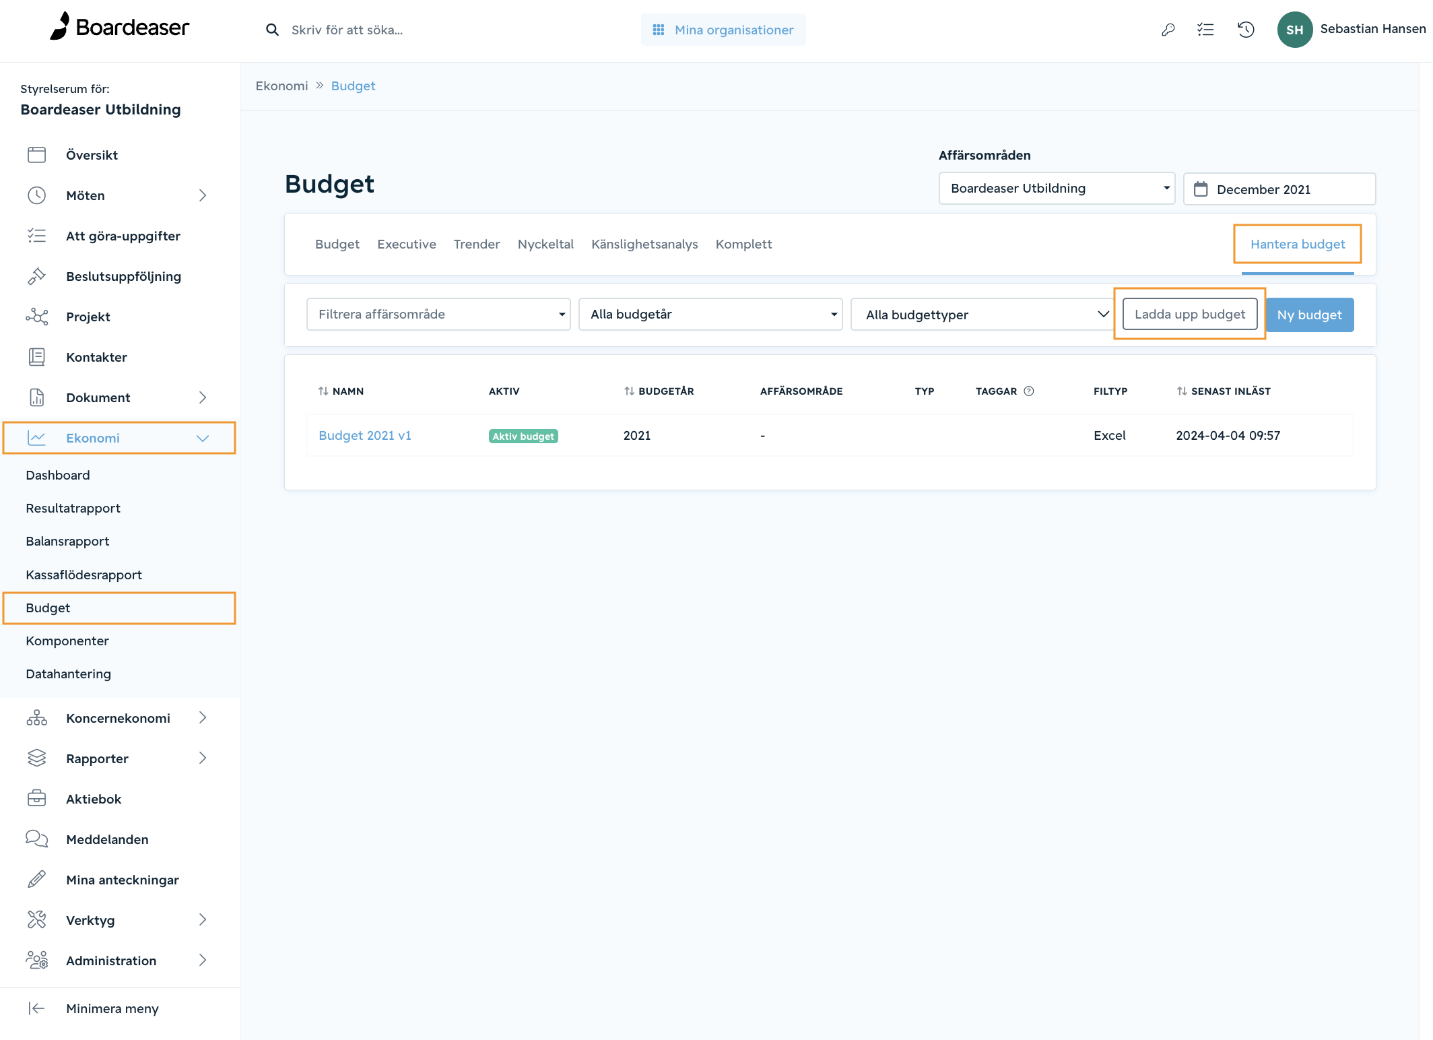Click the calendar icon in date field
1433x1040 pixels.
tap(1201, 189)
